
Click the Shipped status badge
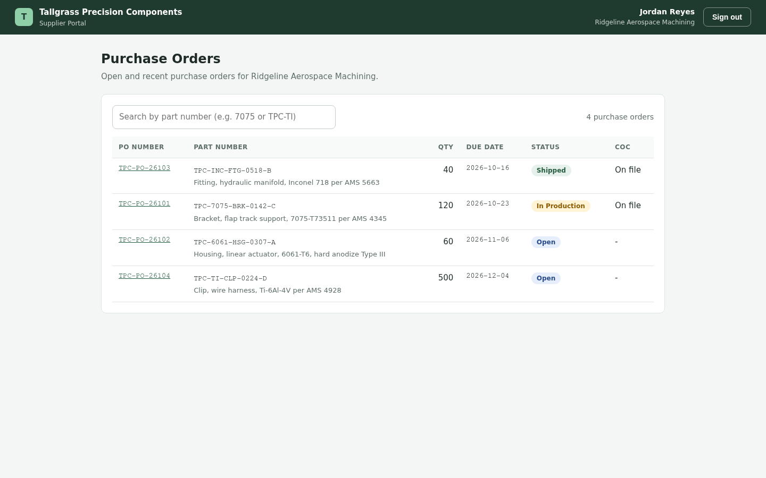click(551, 170)
